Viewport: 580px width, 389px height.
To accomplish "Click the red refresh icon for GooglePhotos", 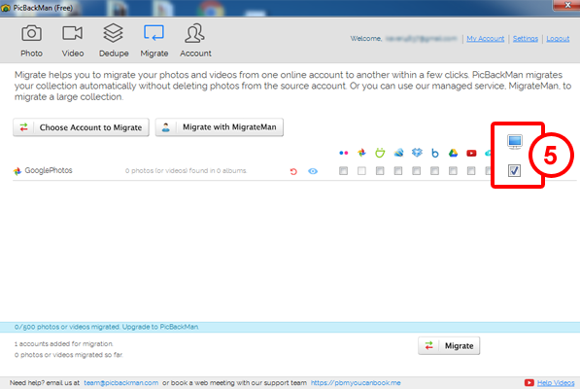I will click(x=293, y=171).
